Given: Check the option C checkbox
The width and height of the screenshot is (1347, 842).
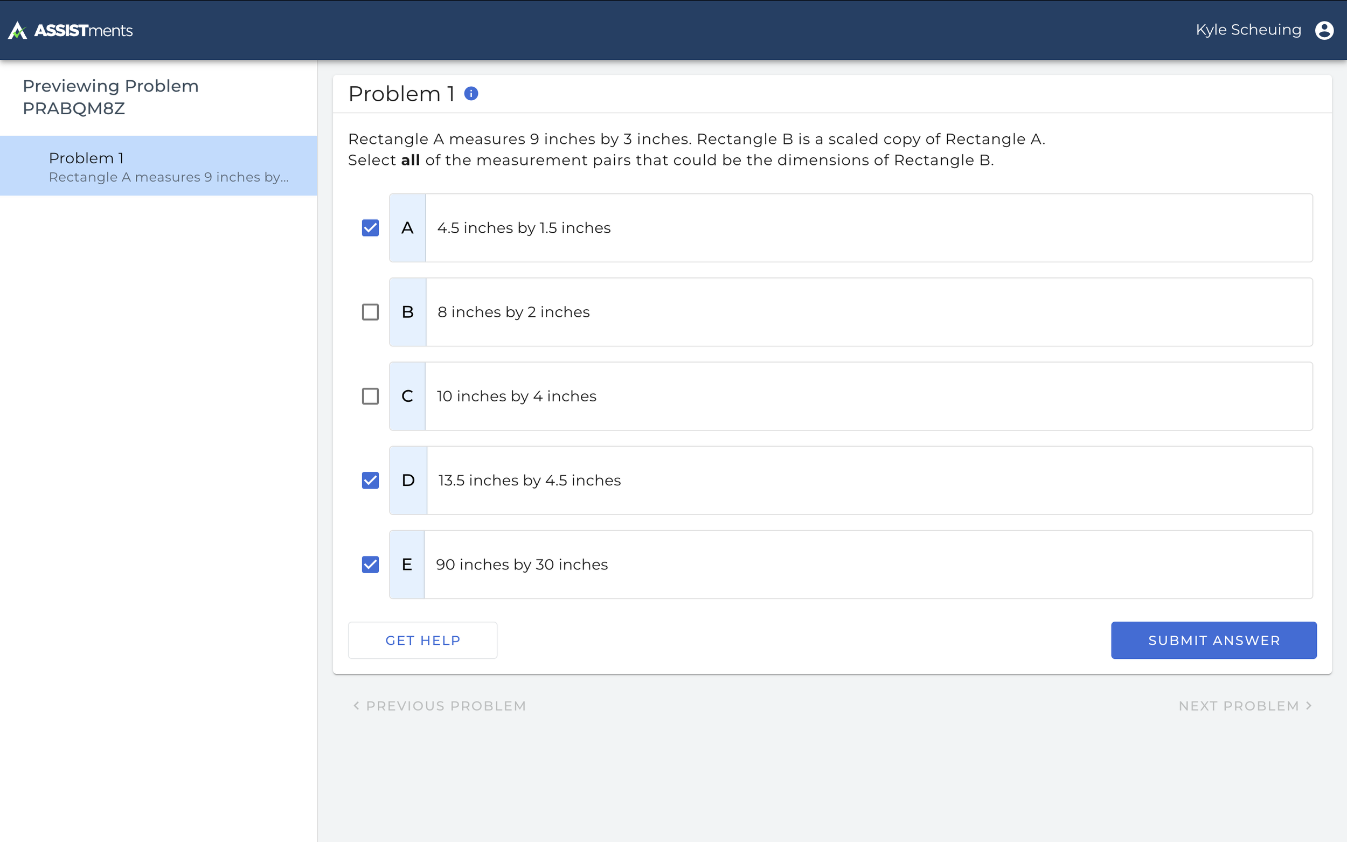Looking at the screenshot, I should pyautogui.click(x=370, y=396).
